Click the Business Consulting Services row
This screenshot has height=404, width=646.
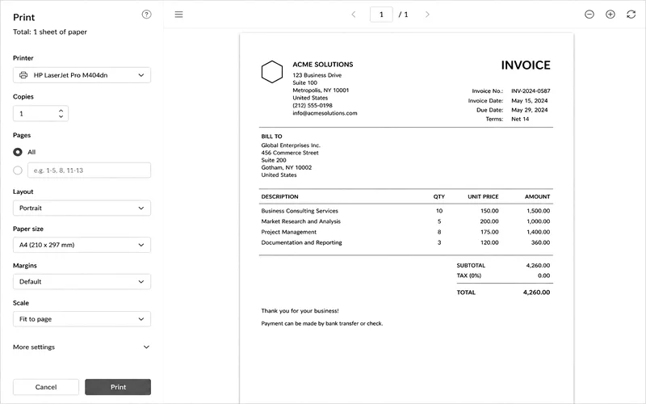point(406,211)
